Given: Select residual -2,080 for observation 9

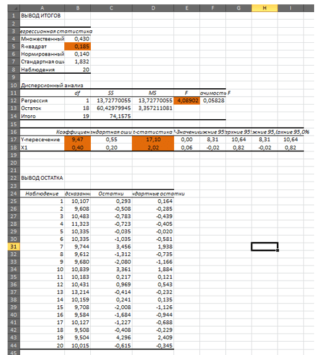Looking at the screenshot, I should (112, 262).
